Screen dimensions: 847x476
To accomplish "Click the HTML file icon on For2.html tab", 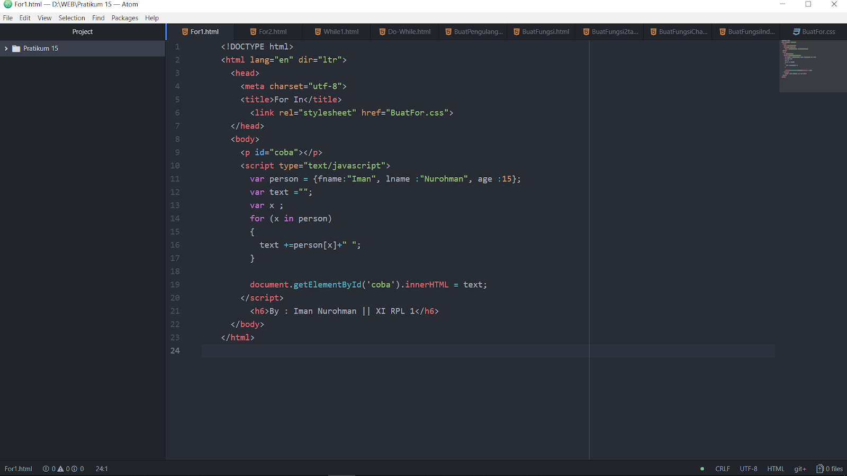I will pos(254,31).
